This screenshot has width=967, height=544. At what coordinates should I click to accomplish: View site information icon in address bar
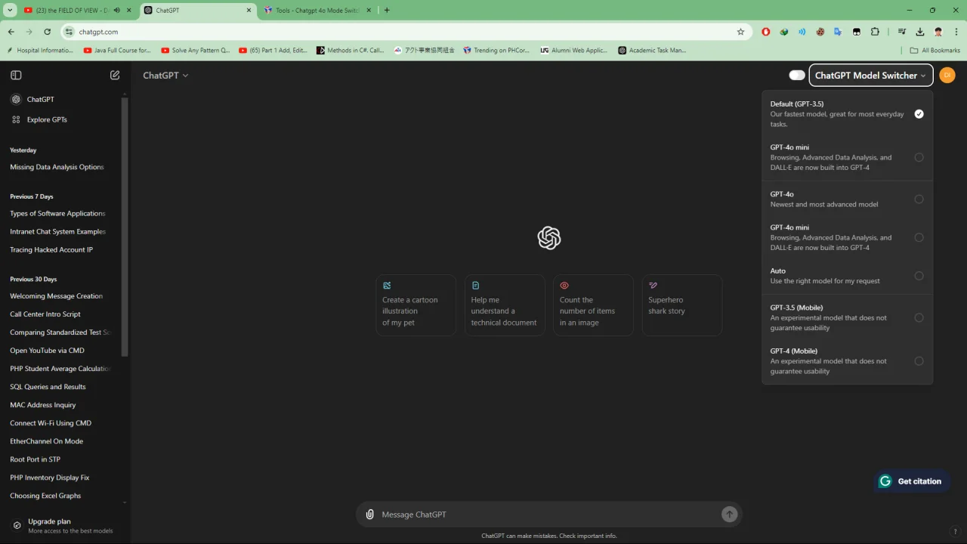point(69,32)
